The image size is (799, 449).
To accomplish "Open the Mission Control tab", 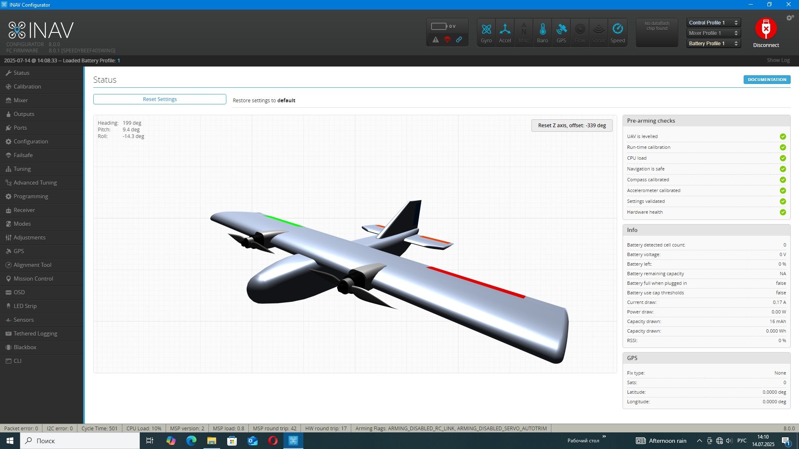I will [42, 279].
